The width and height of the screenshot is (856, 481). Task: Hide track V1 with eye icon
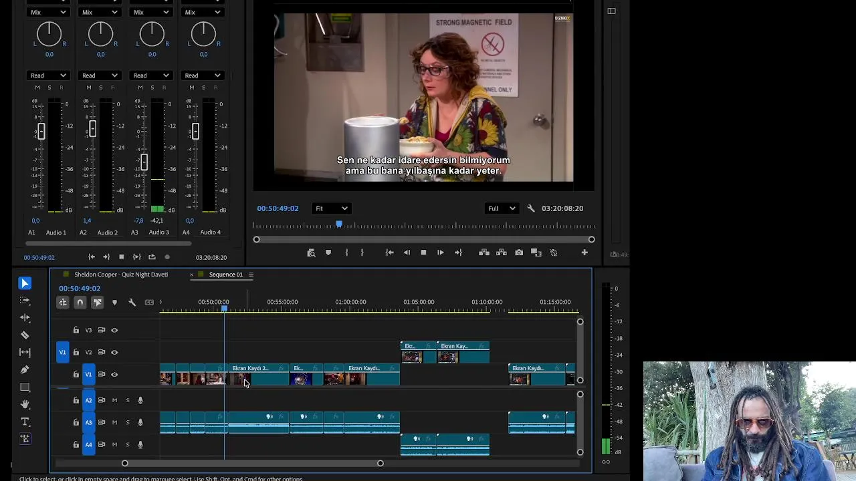point(114,375)
